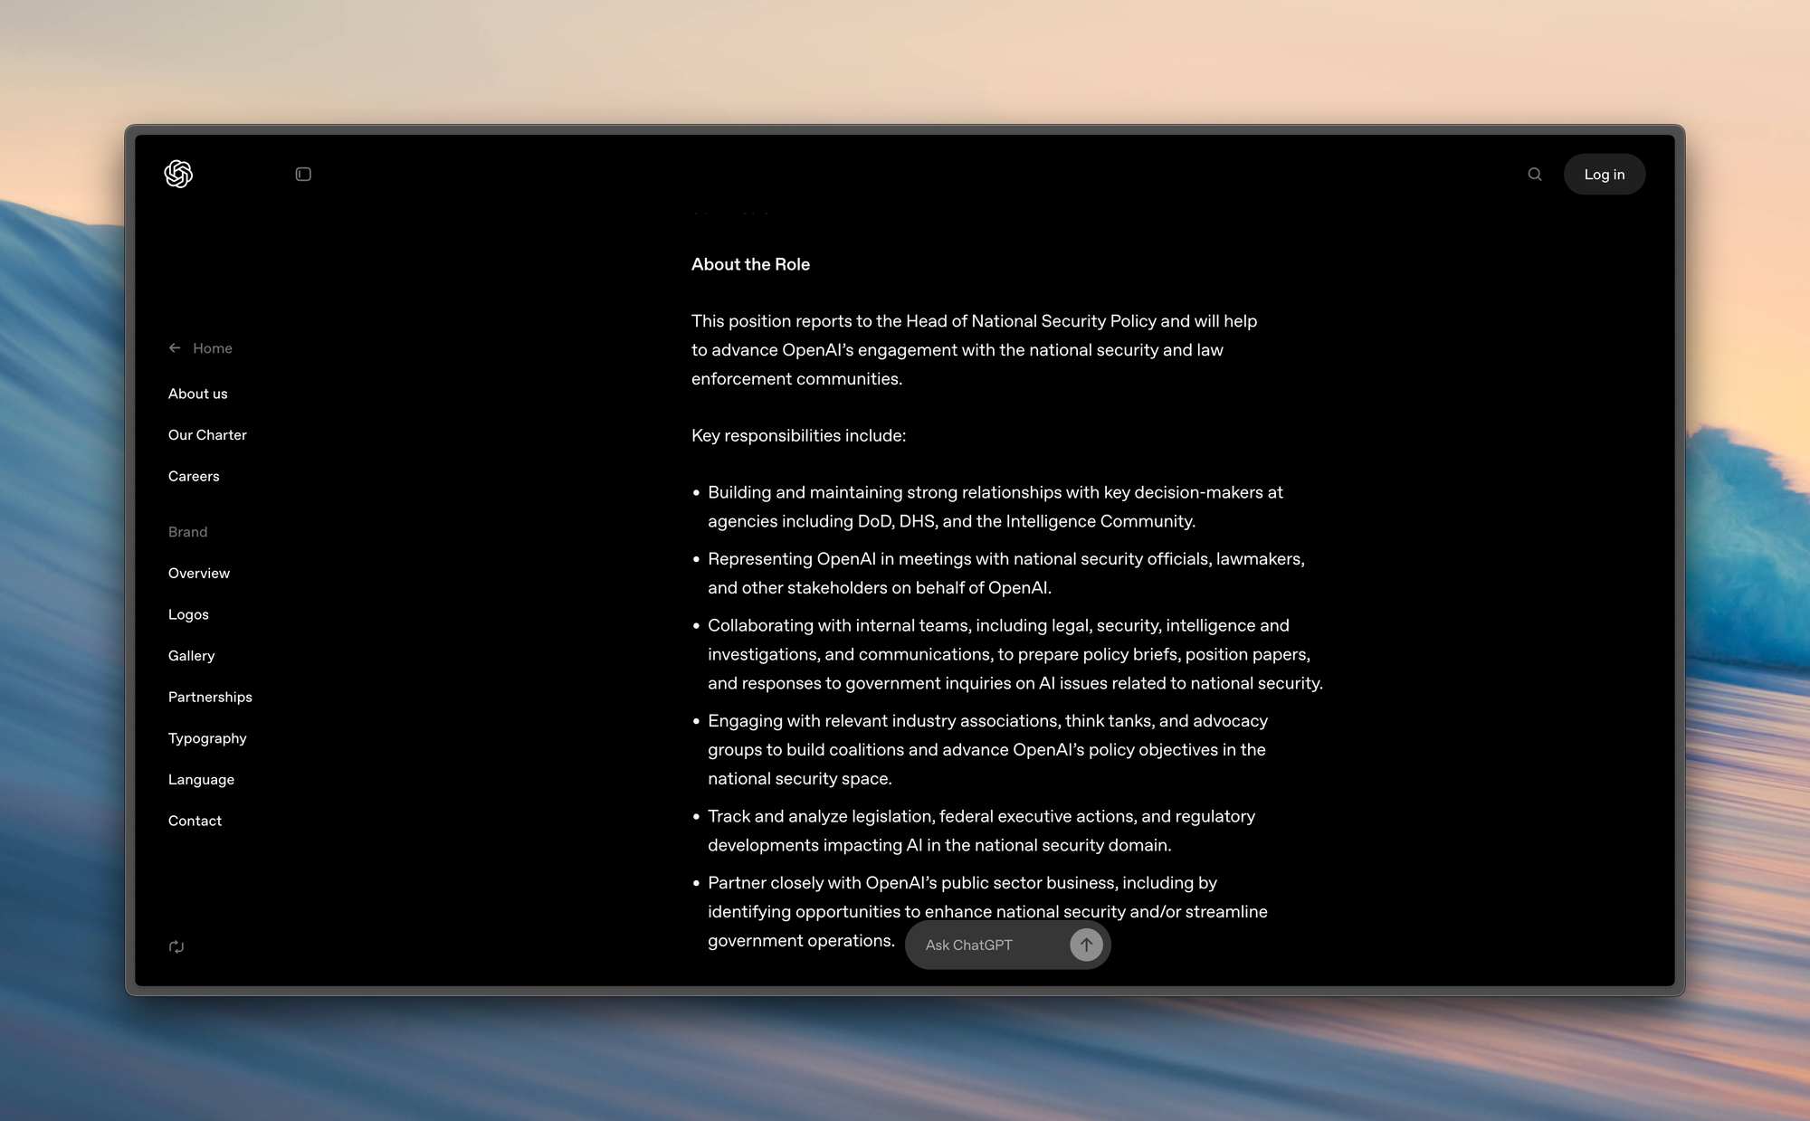Click the refresh icon at sidebar bottom
The height and width of the screenshot is (1121, 1810).
[x=176, y=946]
